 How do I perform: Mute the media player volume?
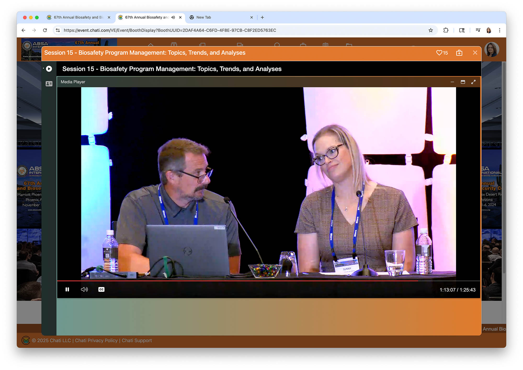(x=84, y=289)
